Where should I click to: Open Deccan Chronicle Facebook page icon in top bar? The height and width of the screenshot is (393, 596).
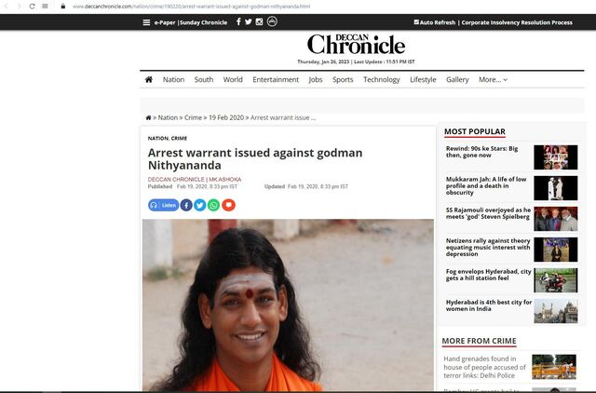238,21
